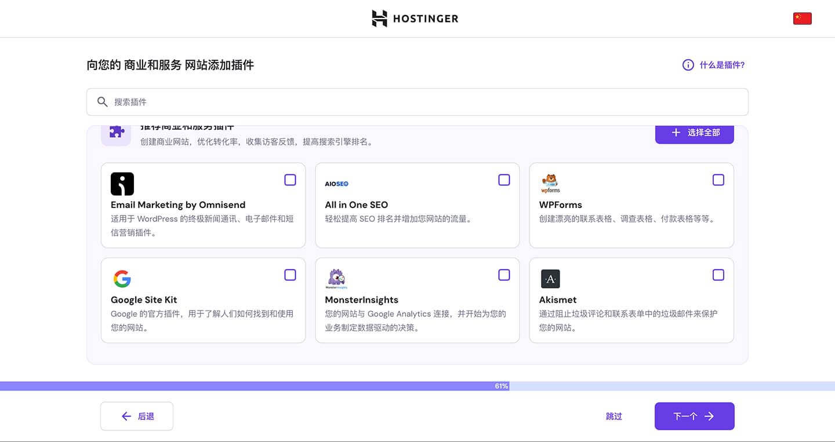835x442 pixels.
Task: Click the heading 向您的 商业和服务 网站添加插件
Action: click(x=170, y=65)
